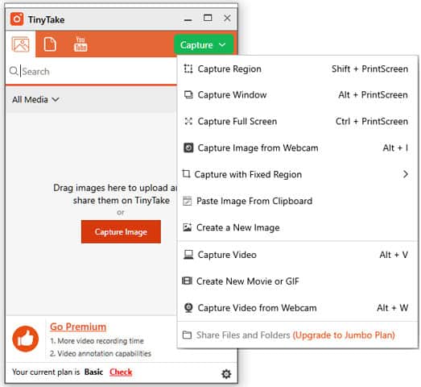The image size is (421, 387).
Task: Click the clipboard paste image icon
Action: pyautogui.click(x=187, y=201)
